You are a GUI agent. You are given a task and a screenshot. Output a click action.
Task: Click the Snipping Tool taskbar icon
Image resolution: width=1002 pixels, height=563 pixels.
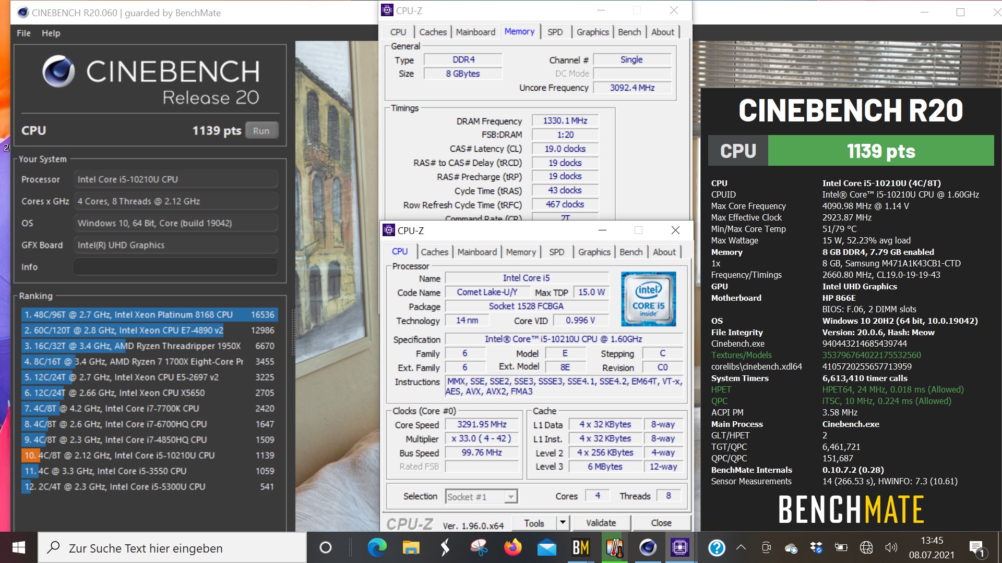click(x=479, y=547)
